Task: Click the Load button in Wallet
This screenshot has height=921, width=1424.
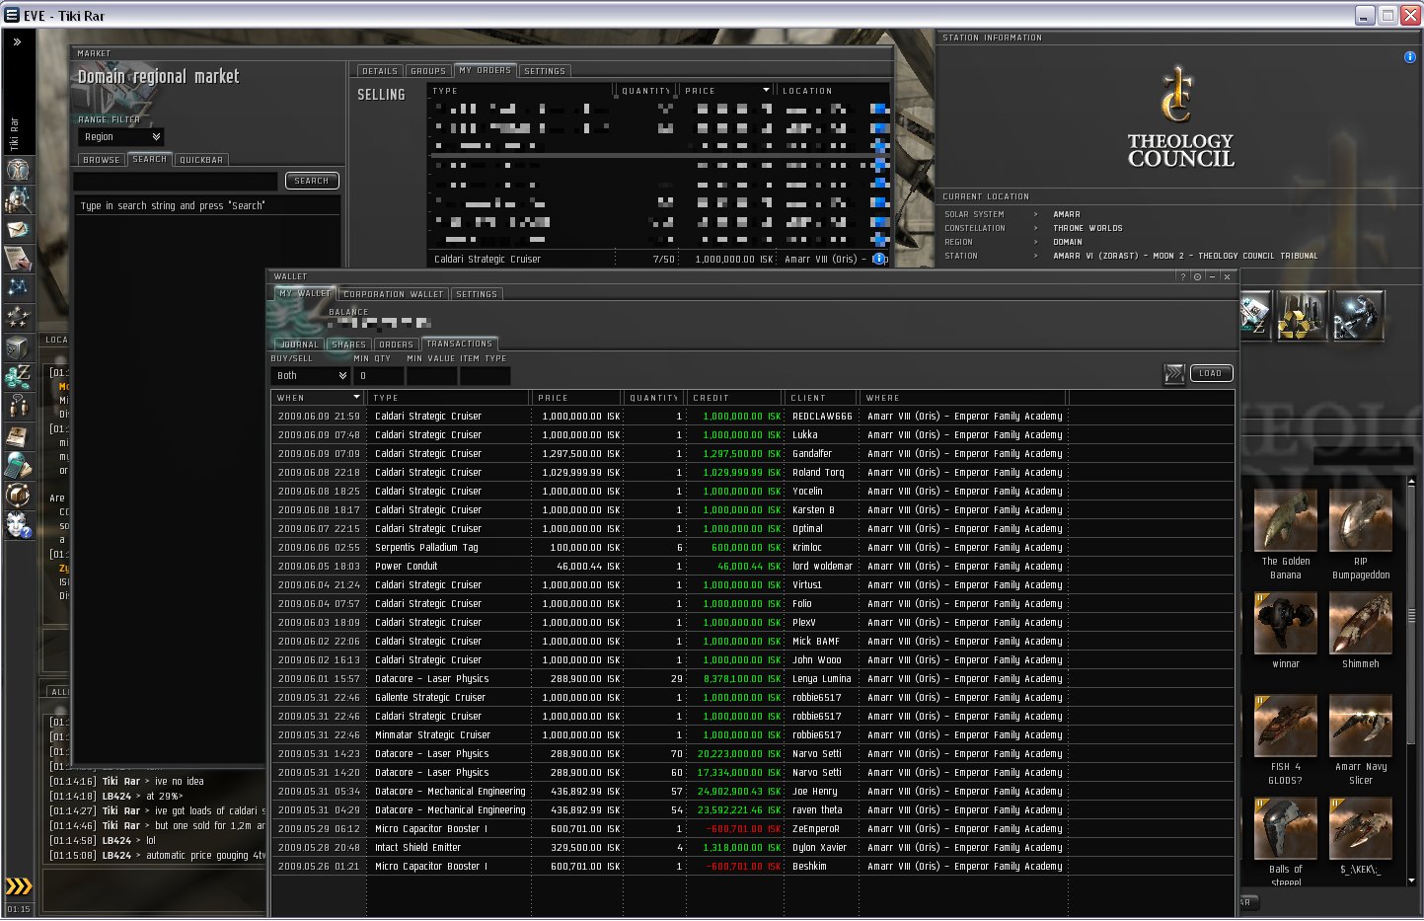Action: tap(1211, 373)
